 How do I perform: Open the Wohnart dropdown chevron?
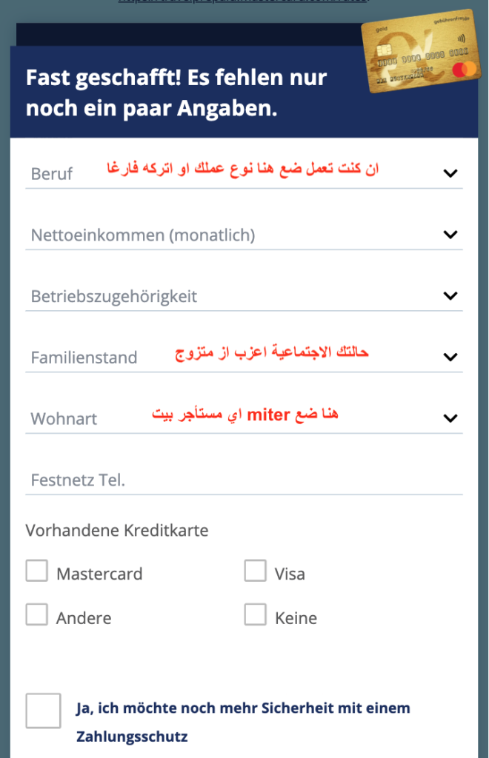coord(450,418)
